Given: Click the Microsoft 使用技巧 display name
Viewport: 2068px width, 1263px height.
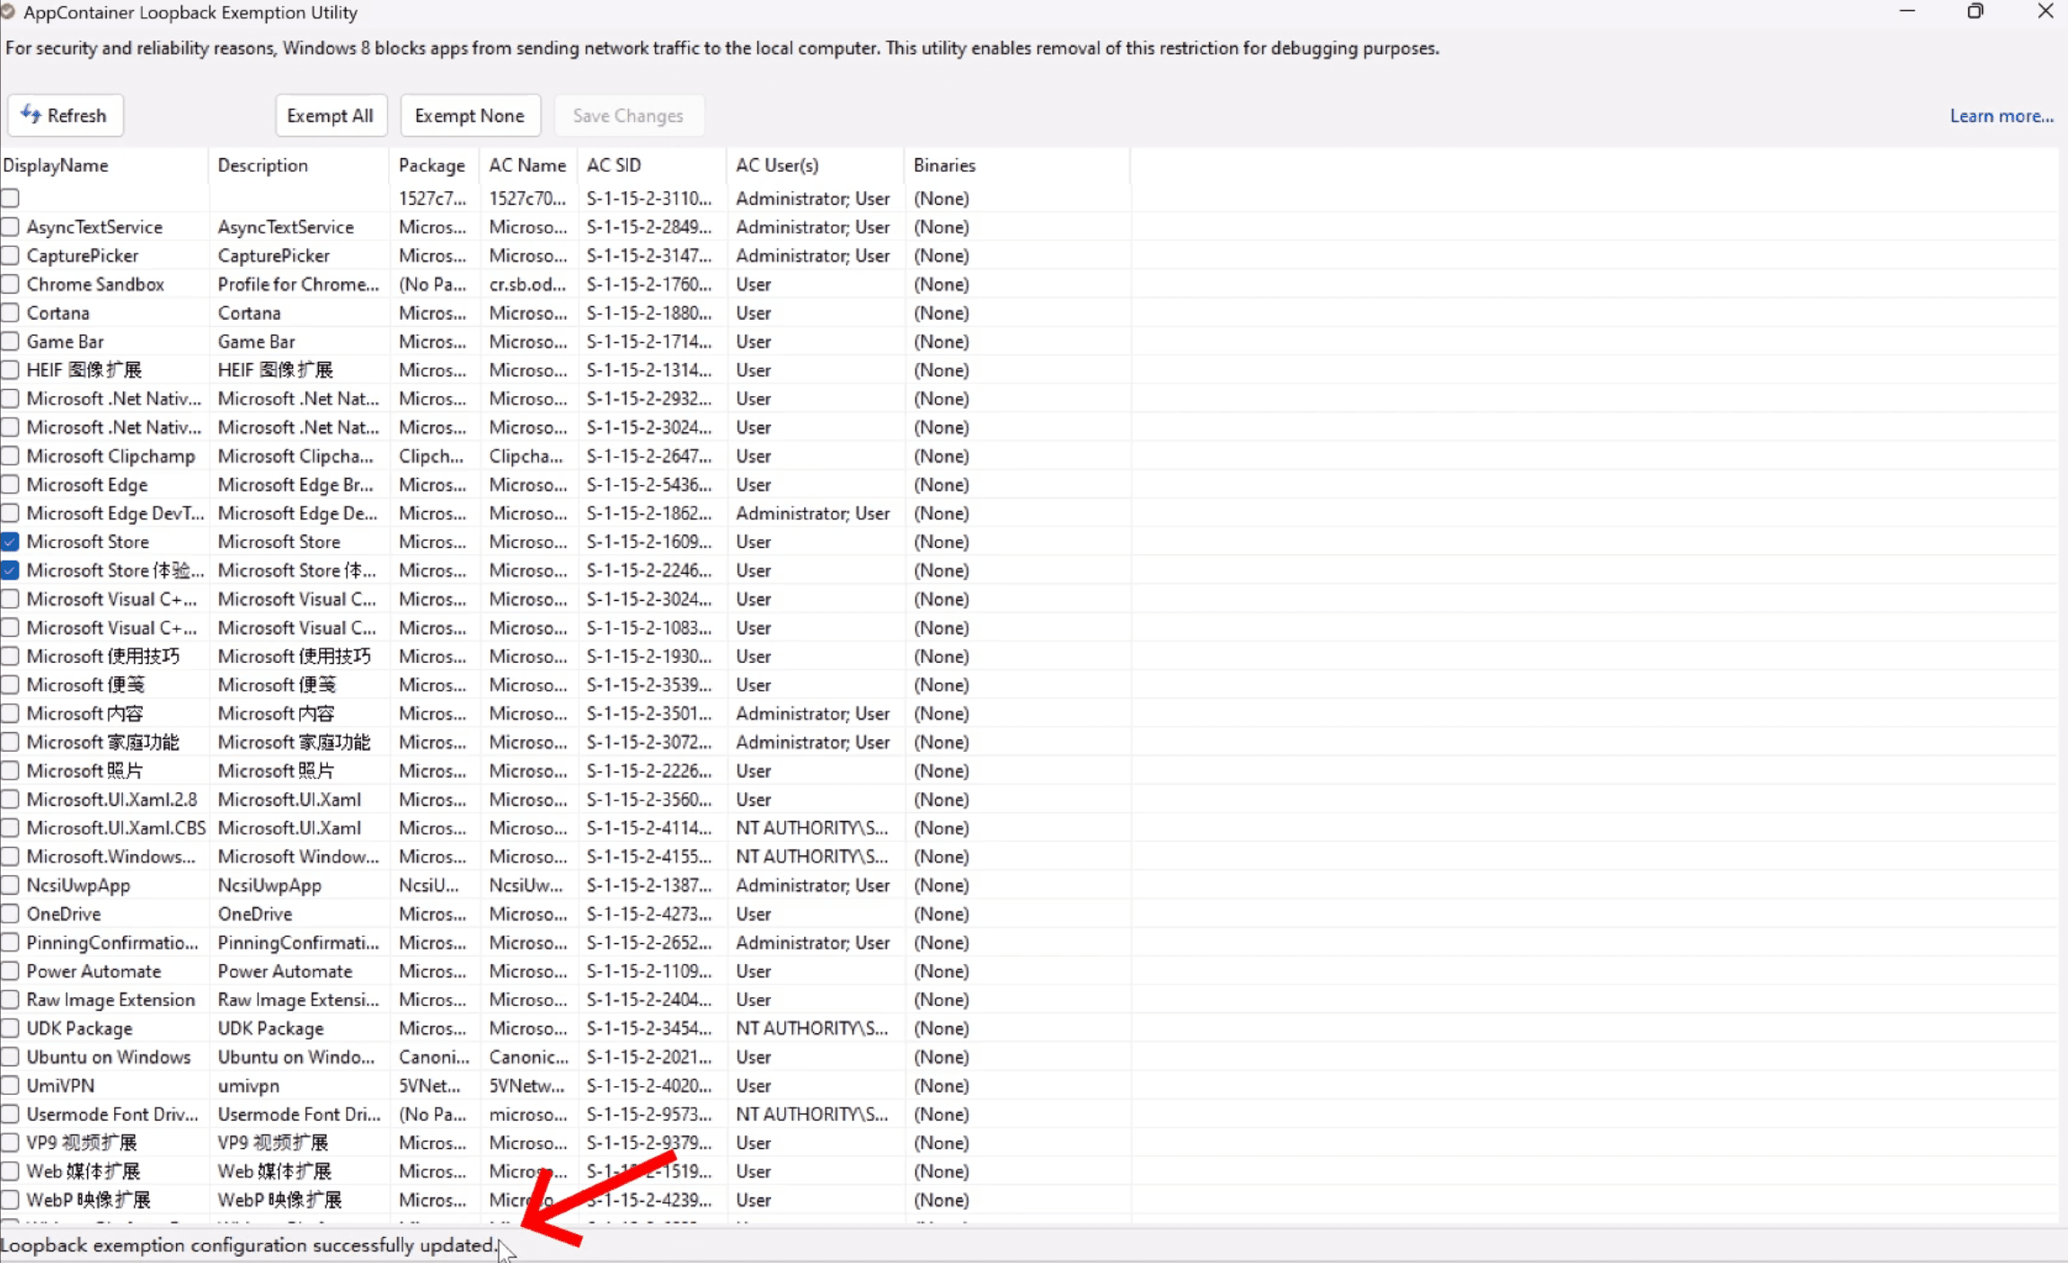Looking at the screenshot, I should pos(103,656).
